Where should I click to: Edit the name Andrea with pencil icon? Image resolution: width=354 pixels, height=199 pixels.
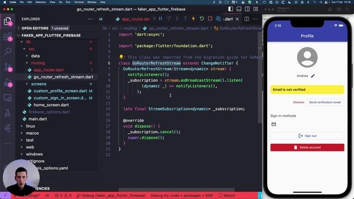[313, 76]
